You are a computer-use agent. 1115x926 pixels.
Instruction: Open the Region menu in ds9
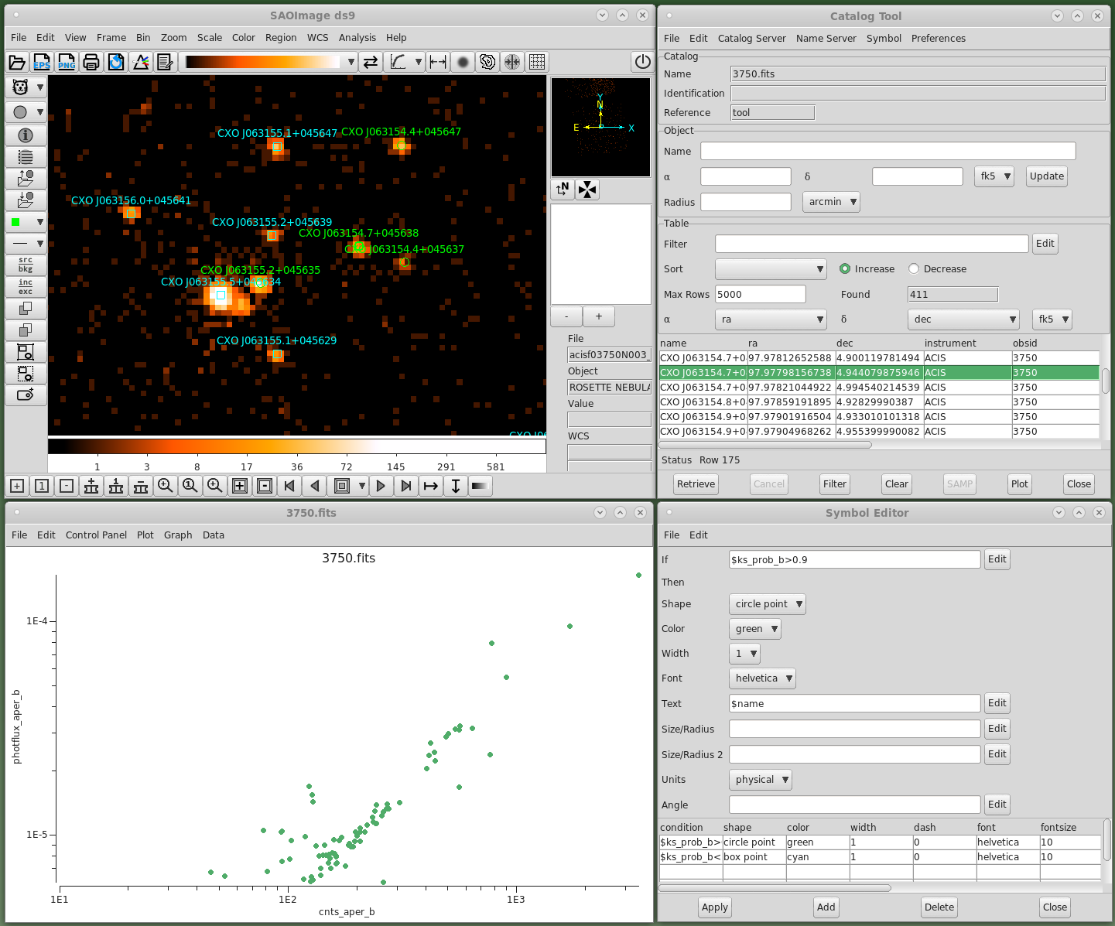(281, 37)
